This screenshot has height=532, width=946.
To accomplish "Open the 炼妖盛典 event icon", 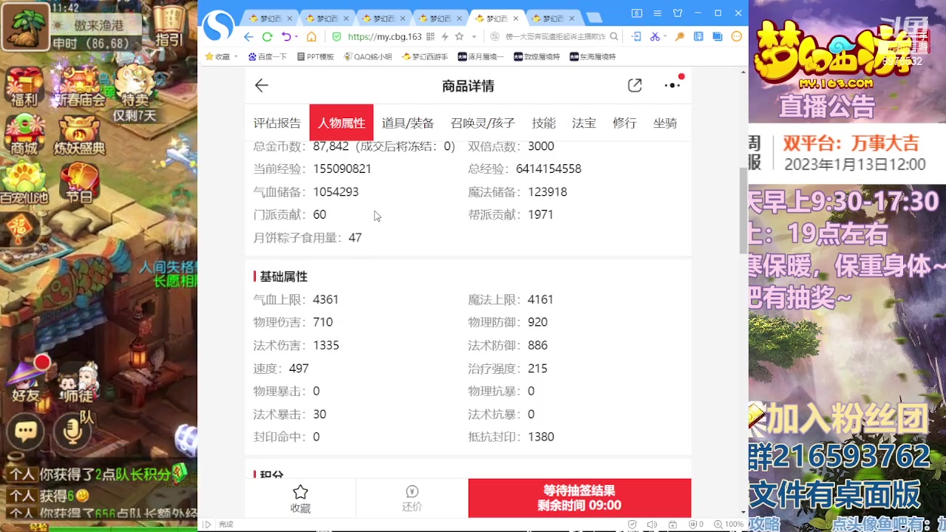I will (x=80, y=134).
